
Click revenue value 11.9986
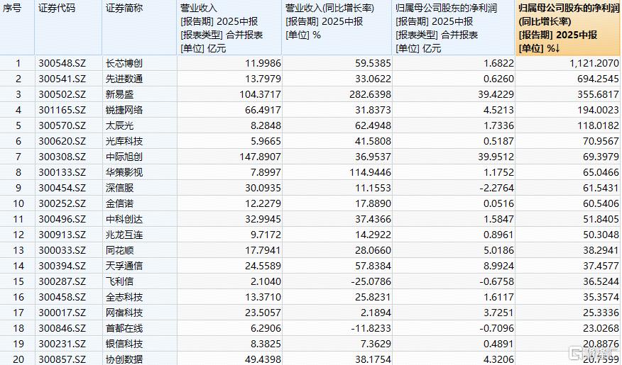(x=263, y=63)
